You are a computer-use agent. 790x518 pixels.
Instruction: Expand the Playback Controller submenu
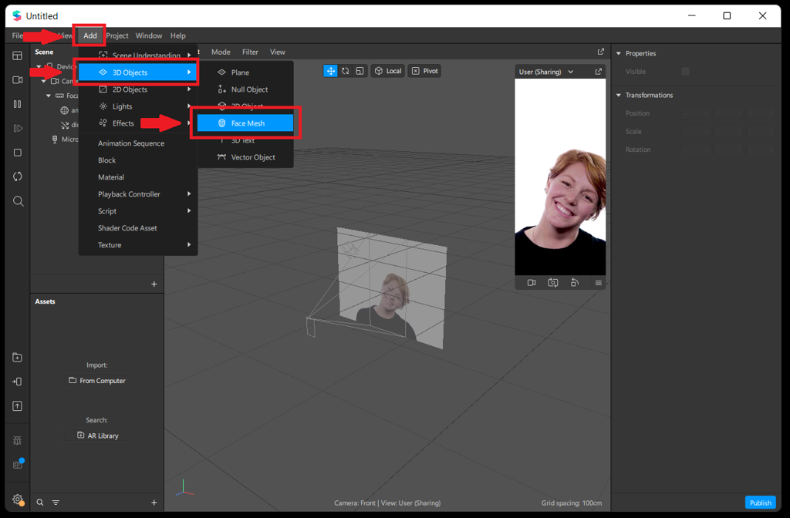137,194
